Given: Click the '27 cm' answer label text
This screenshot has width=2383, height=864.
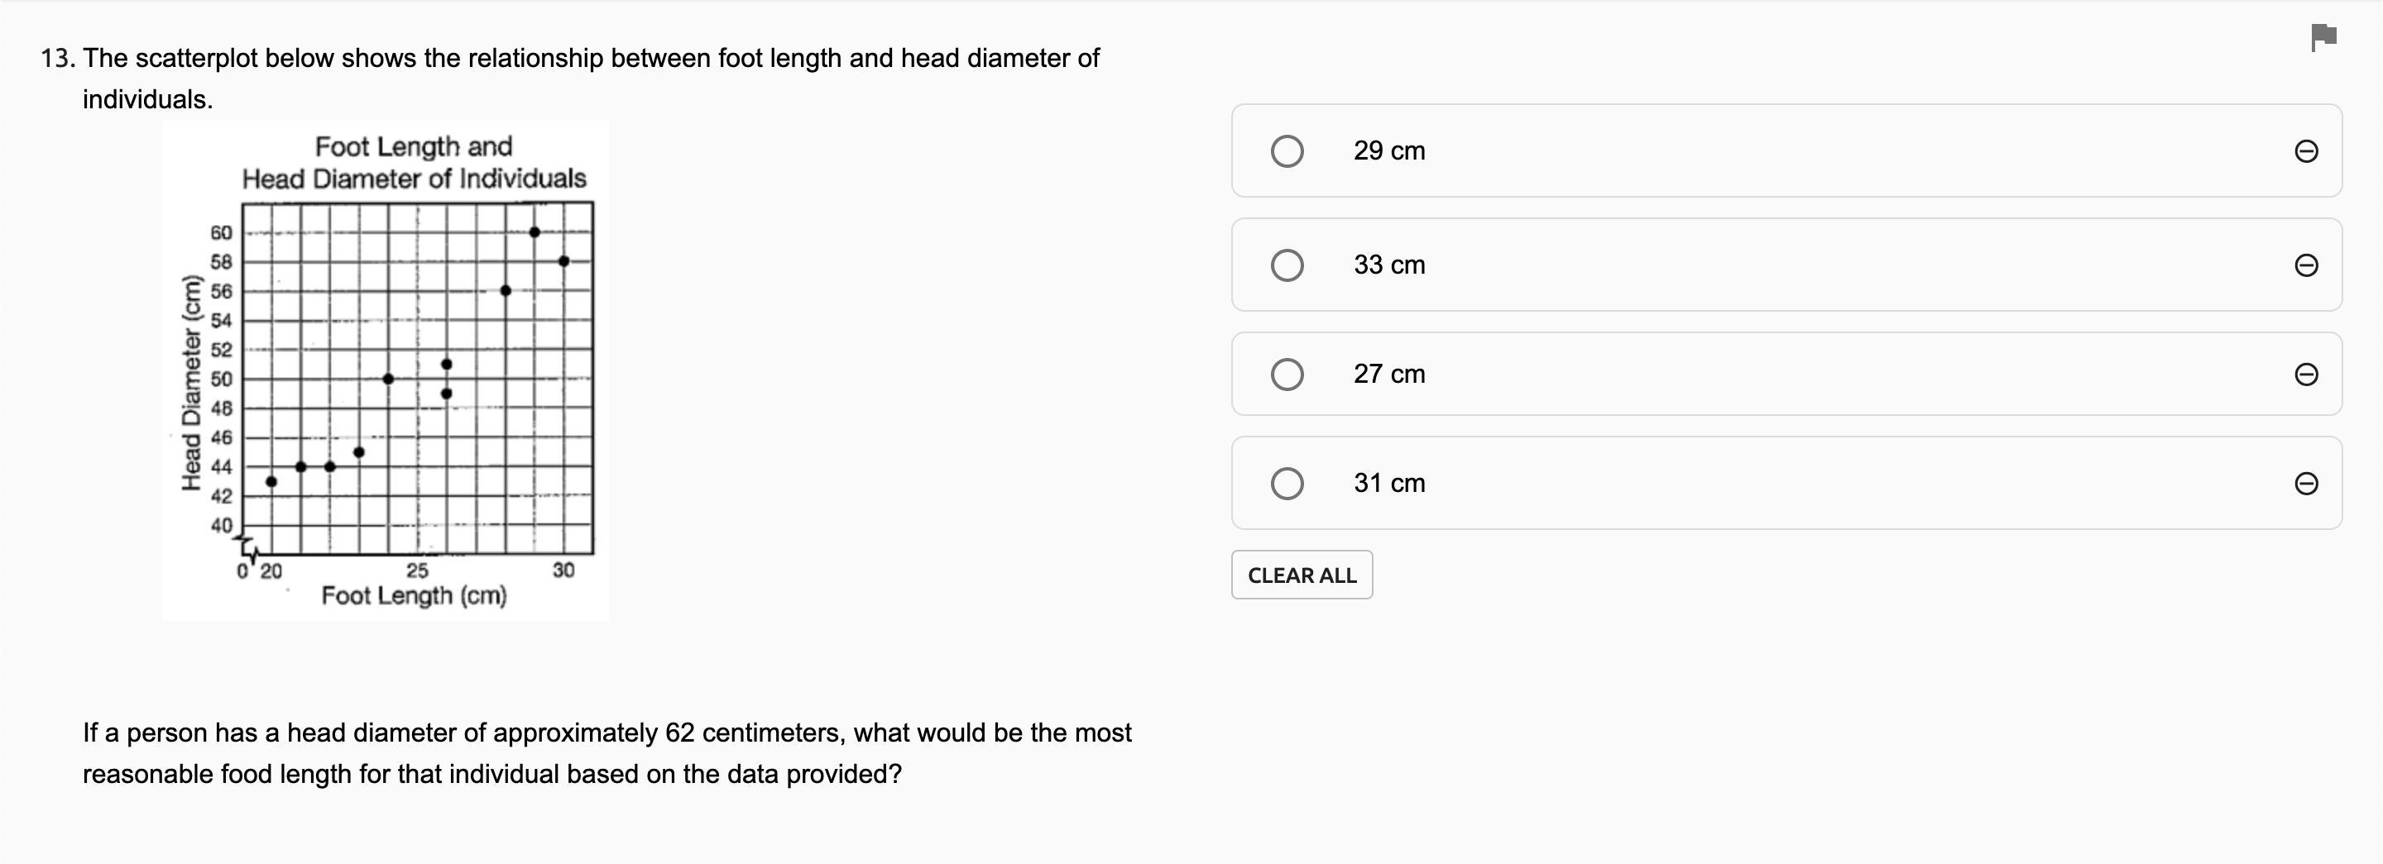Looking at the screenshot, I should (x=1388, y=375).
